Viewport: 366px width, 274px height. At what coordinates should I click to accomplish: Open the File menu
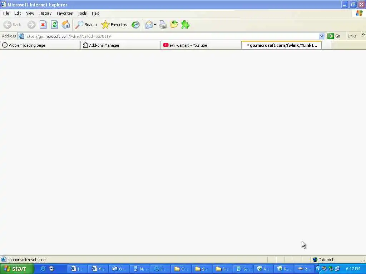pos(6,13)
